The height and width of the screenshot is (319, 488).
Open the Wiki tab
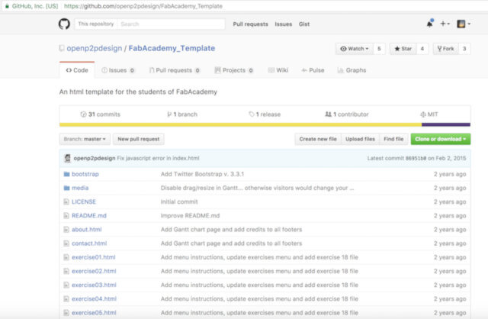coord(278,70)
